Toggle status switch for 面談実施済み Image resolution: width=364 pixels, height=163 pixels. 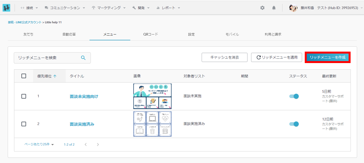pyautogui.click(x=294, y=124)
